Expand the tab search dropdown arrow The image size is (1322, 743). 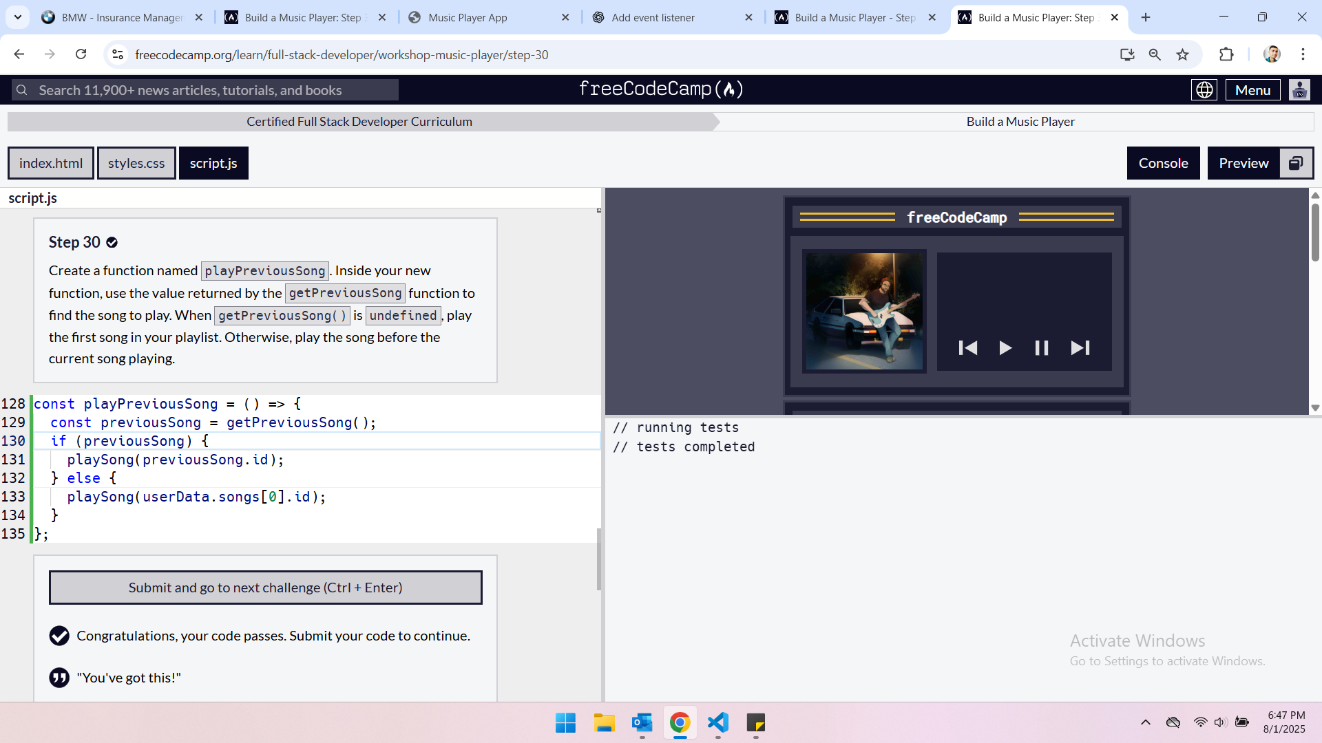point(18,17)
